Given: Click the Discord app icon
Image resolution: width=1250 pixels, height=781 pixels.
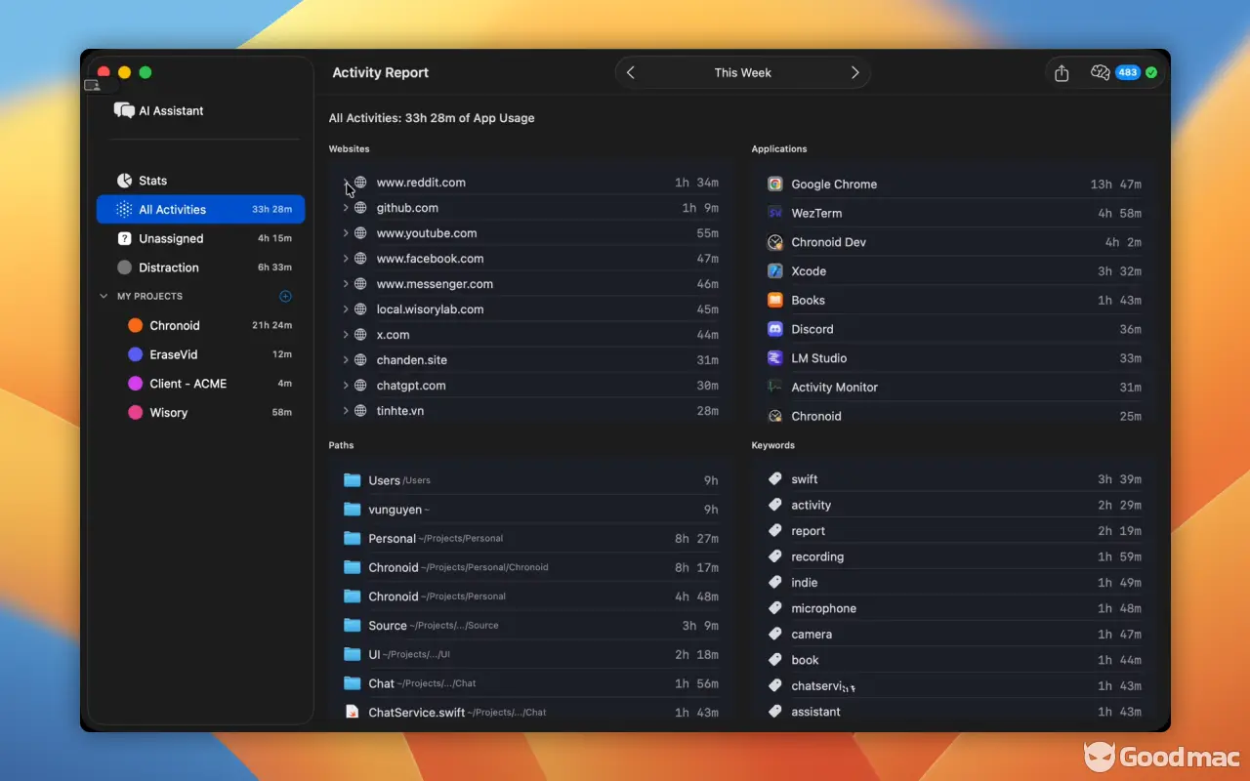Looking at the screenshot, I should (x=774, y=329).
